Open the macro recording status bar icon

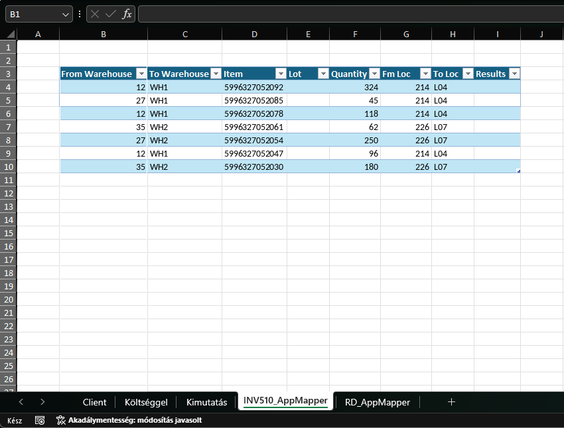click(40, 420)
